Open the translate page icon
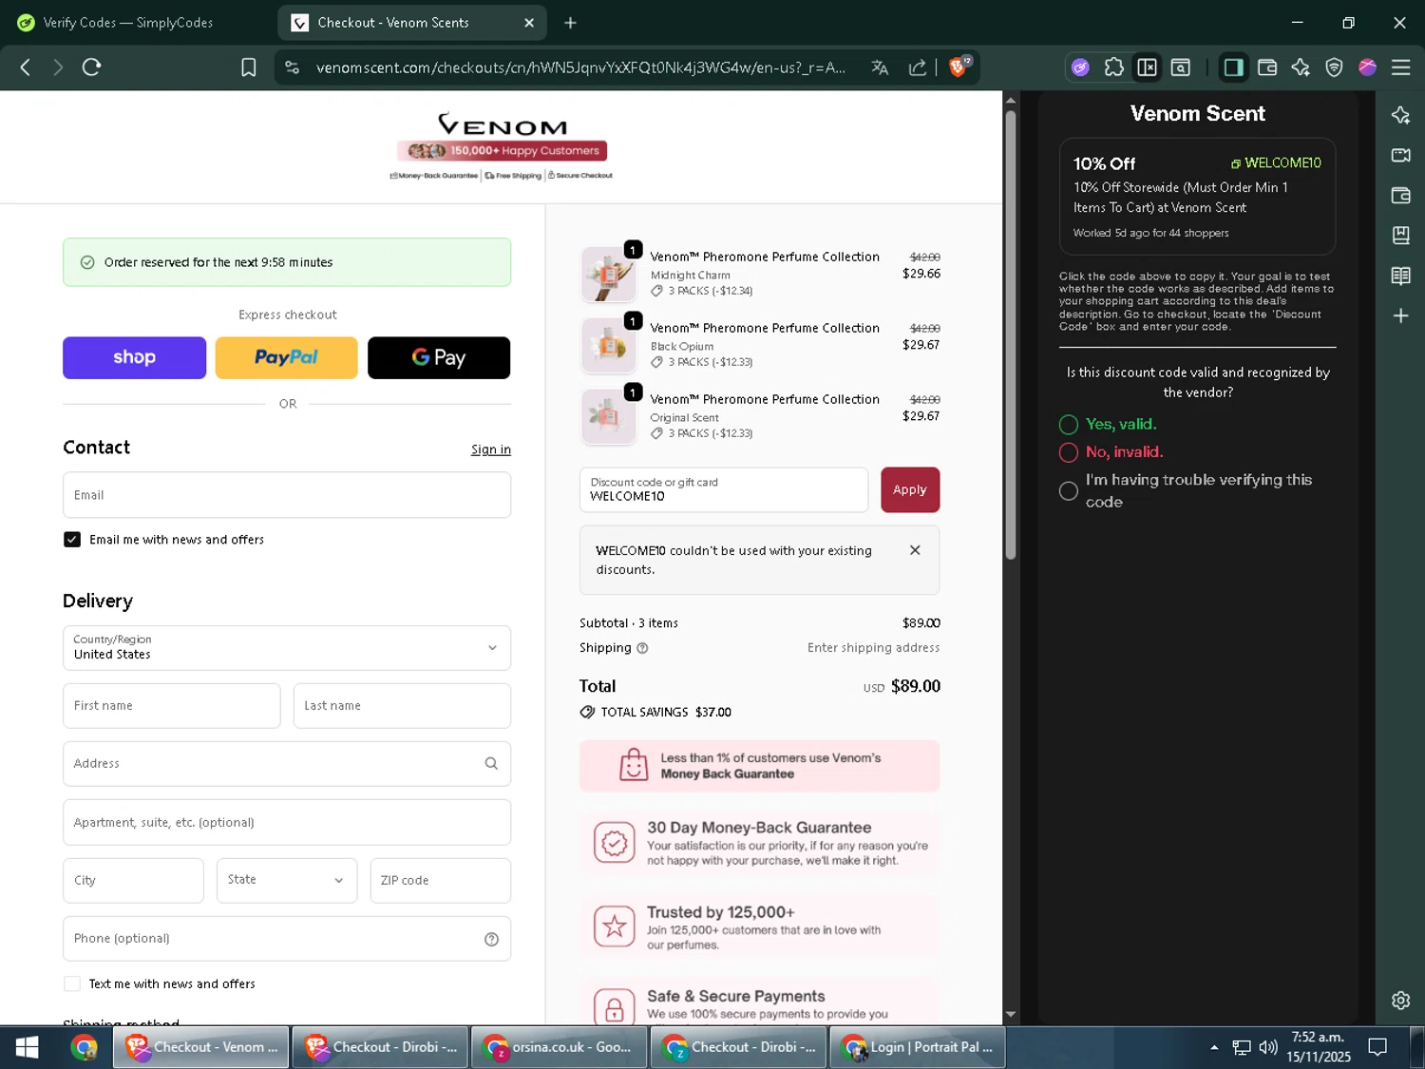 point(880,67)
